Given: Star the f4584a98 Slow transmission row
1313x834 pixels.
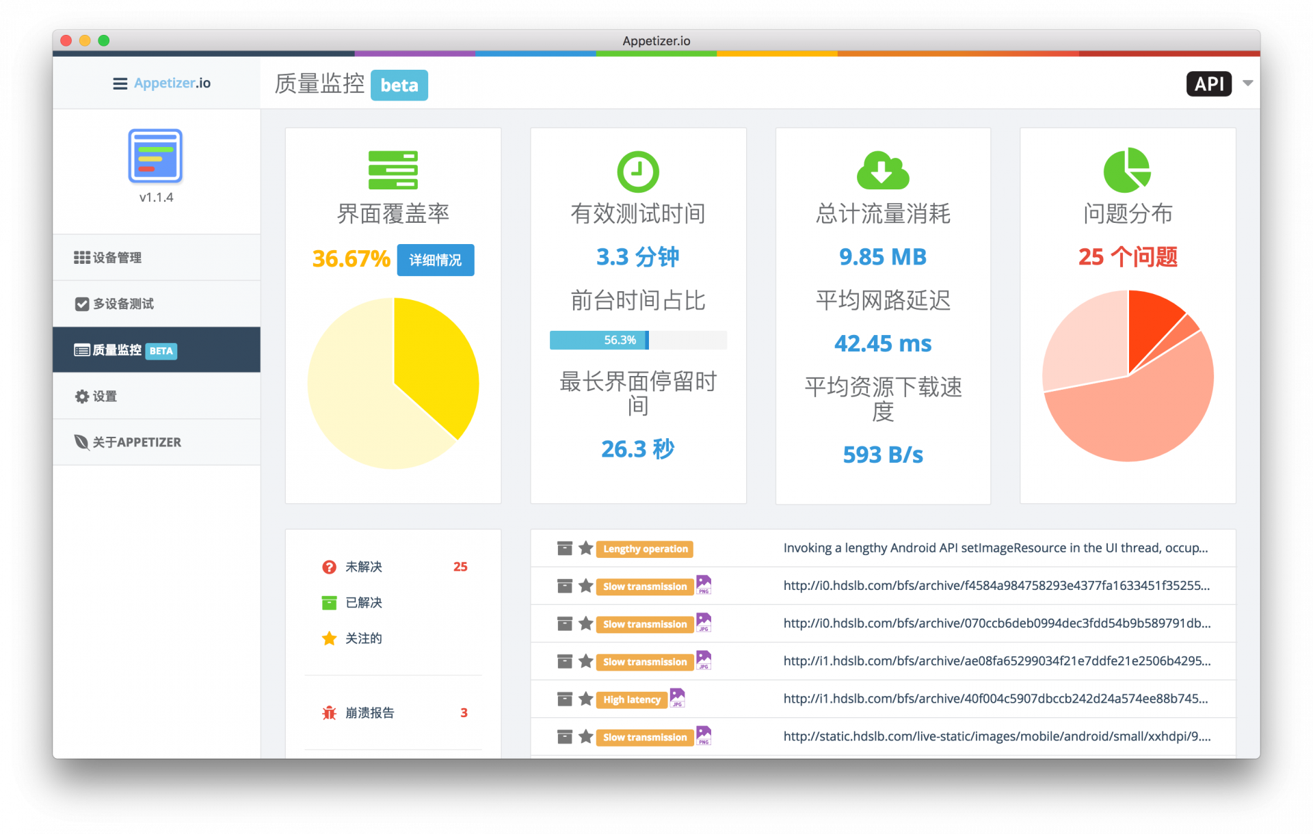Looking at the screenshot, I should (x=585, y=586).
